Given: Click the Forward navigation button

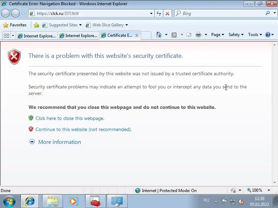Looking at the screenshot, I should pyautogui.click(x=15, y=14).
